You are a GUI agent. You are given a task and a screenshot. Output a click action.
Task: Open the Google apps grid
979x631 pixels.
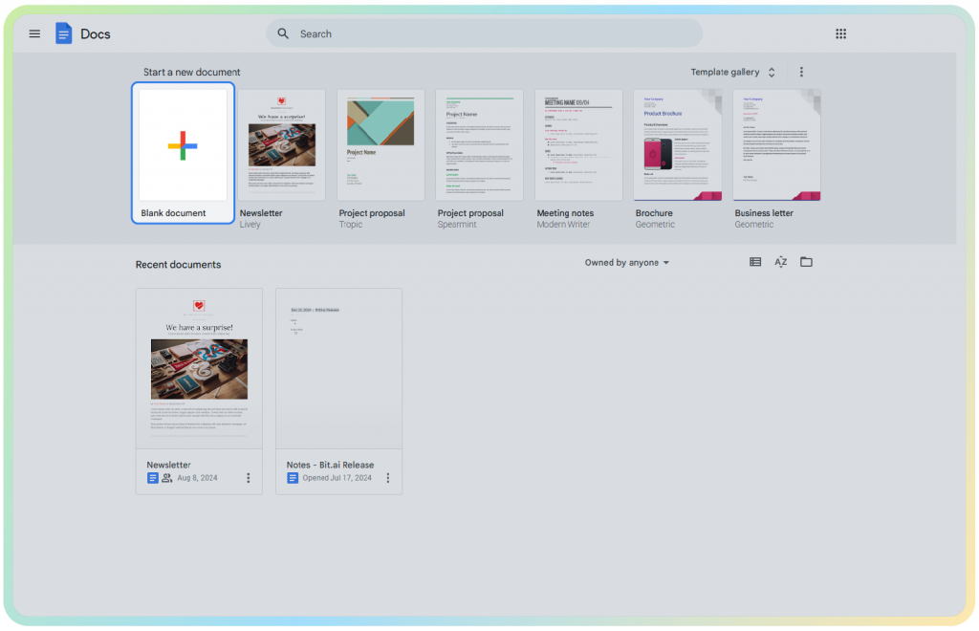841,33
